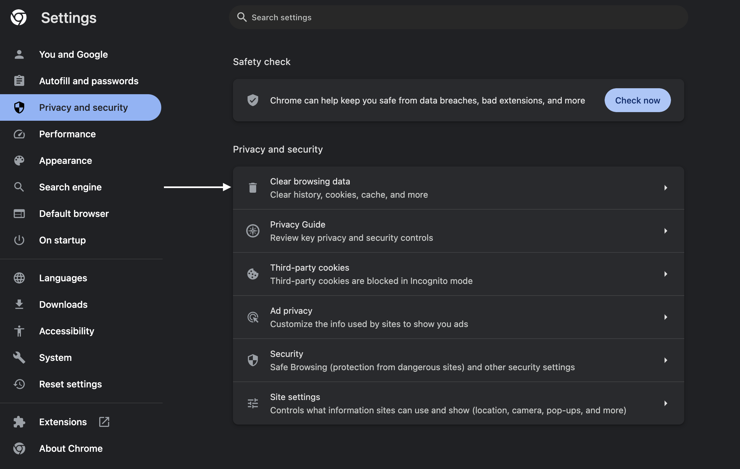The width and height of the screenshot is (740, 469).
Task: Open Site settings using its right arrow
Action: [x=666, y=403]
